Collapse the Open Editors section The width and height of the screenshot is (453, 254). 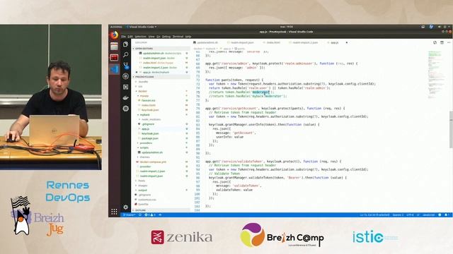[x=161, y=49]
